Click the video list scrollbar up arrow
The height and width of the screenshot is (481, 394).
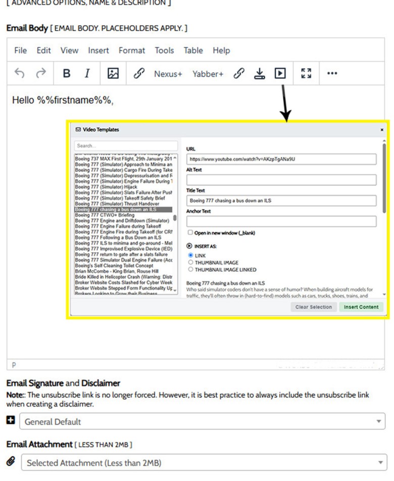coord(175,158)
